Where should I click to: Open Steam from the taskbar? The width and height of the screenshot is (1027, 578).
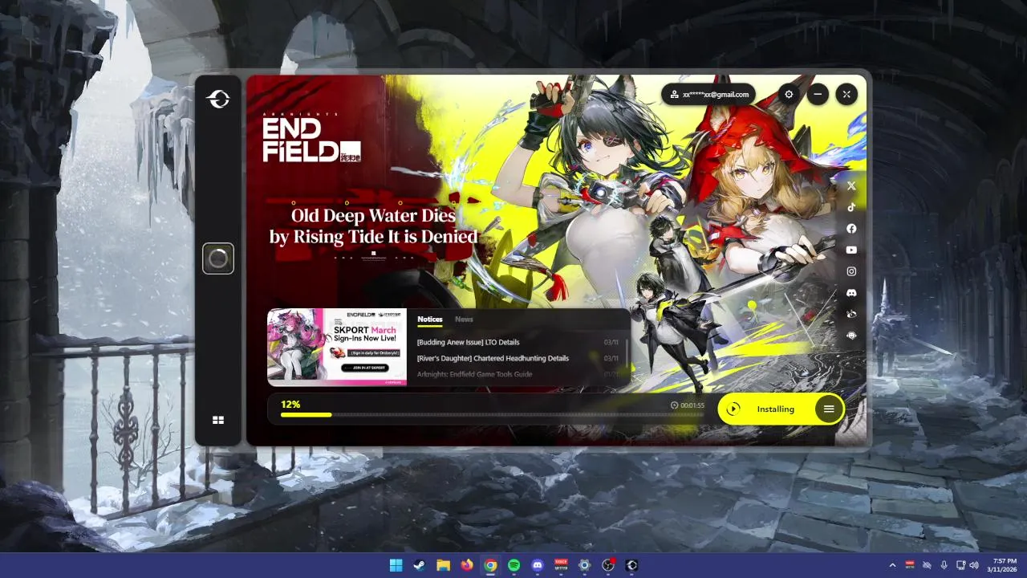click(420, 565)
